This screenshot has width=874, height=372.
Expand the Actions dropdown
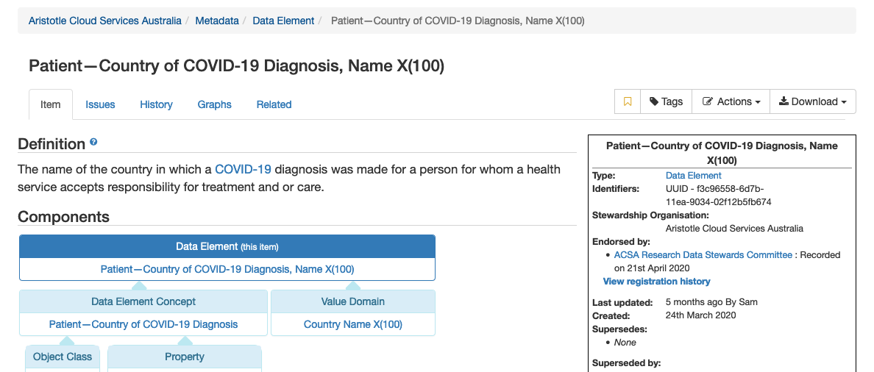[x=731, y=102]
